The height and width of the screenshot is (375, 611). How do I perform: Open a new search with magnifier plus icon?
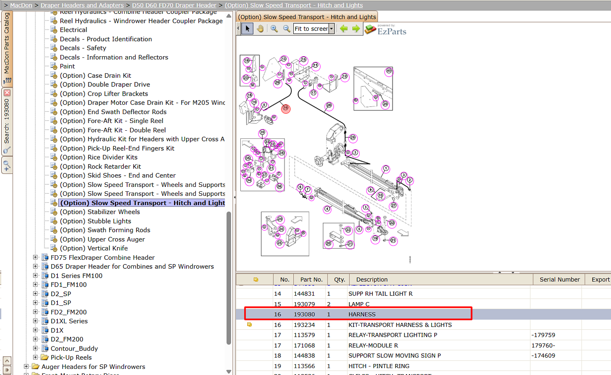[7, 166]
